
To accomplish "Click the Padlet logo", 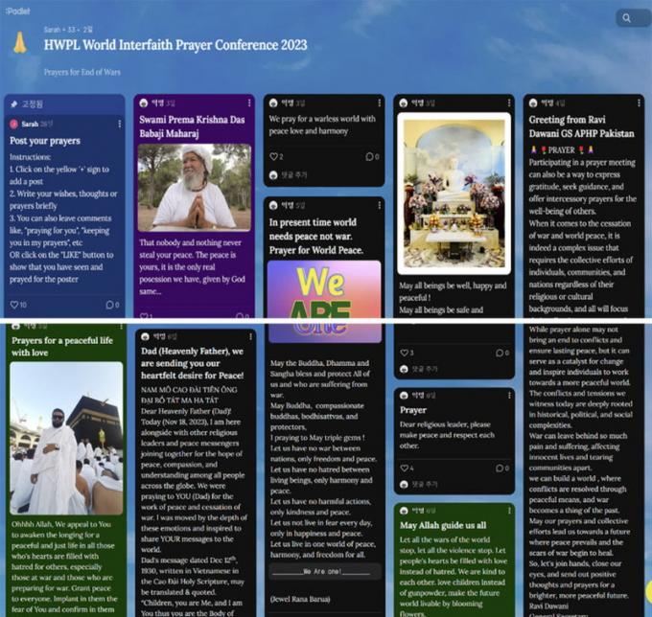I will tap(17, 11).
